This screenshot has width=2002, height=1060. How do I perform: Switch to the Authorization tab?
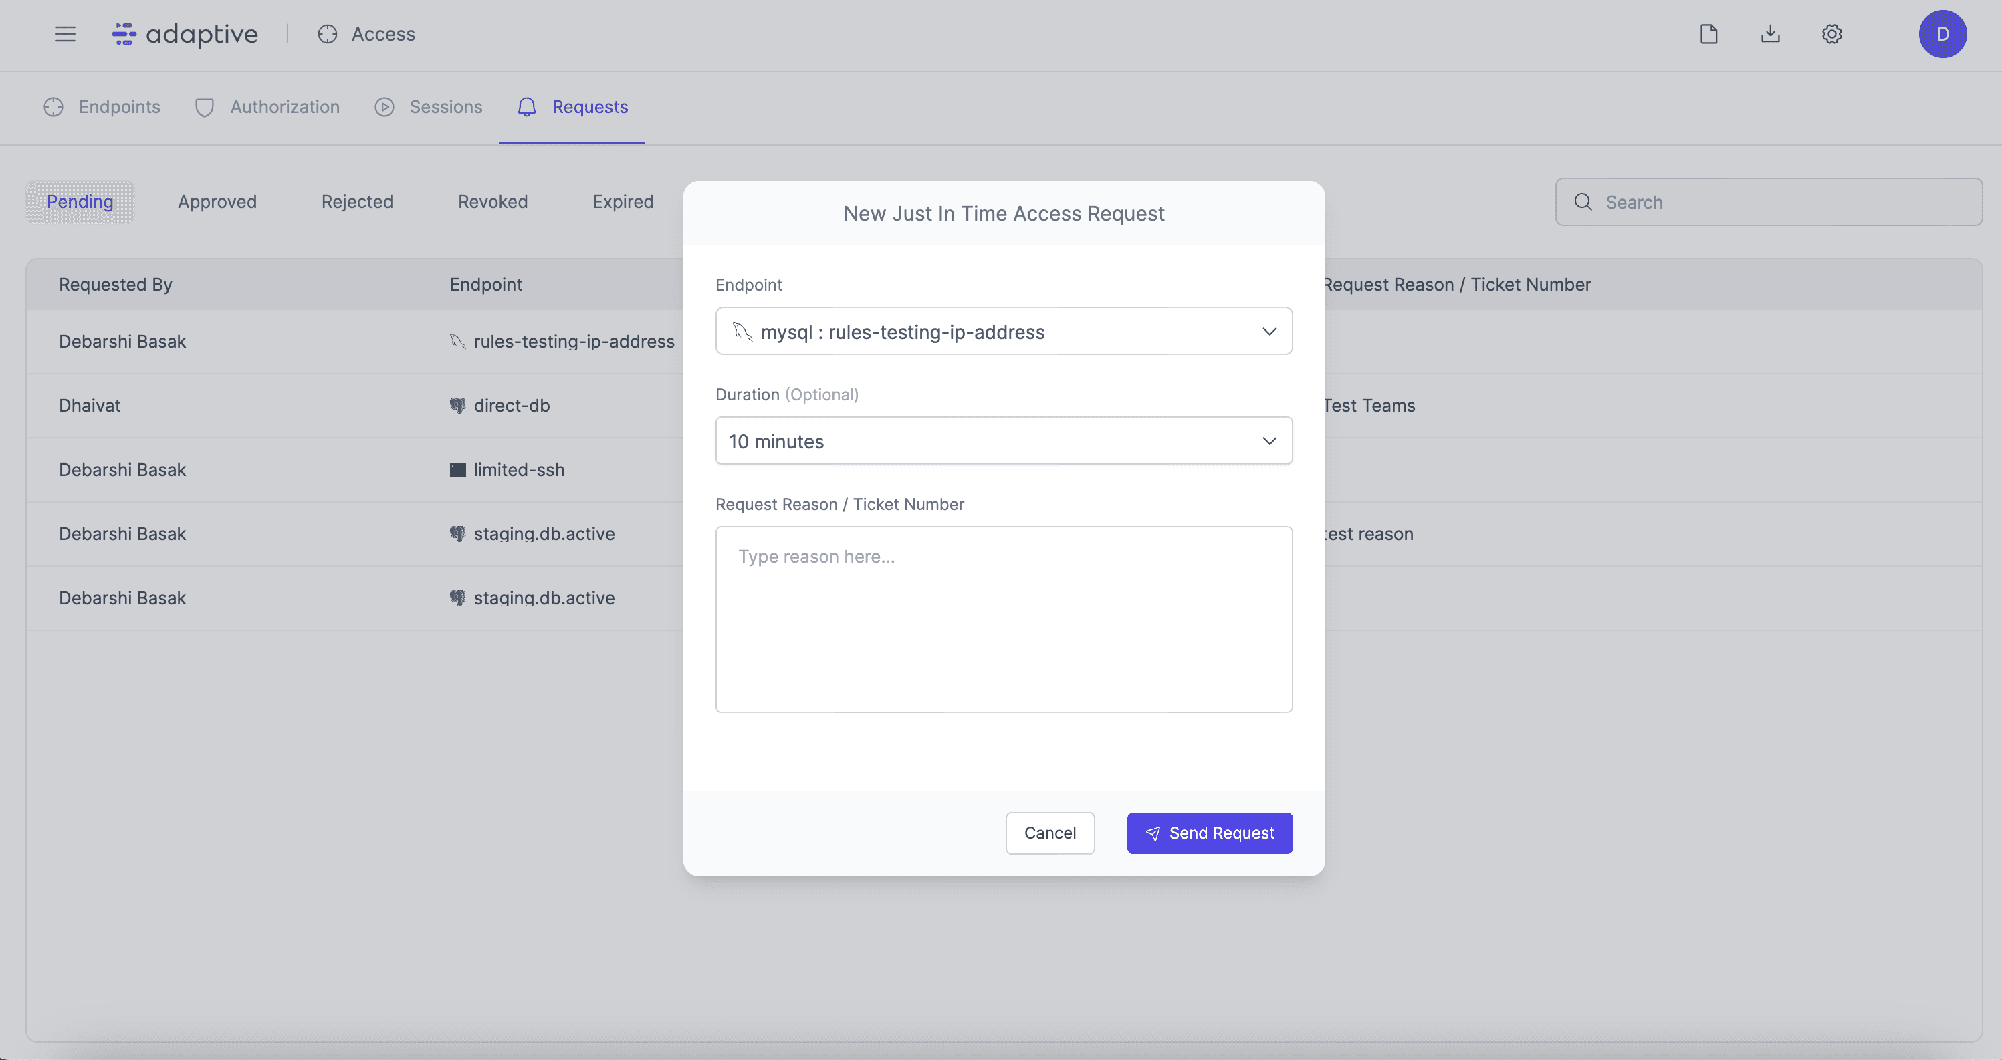tap(267, 107)
